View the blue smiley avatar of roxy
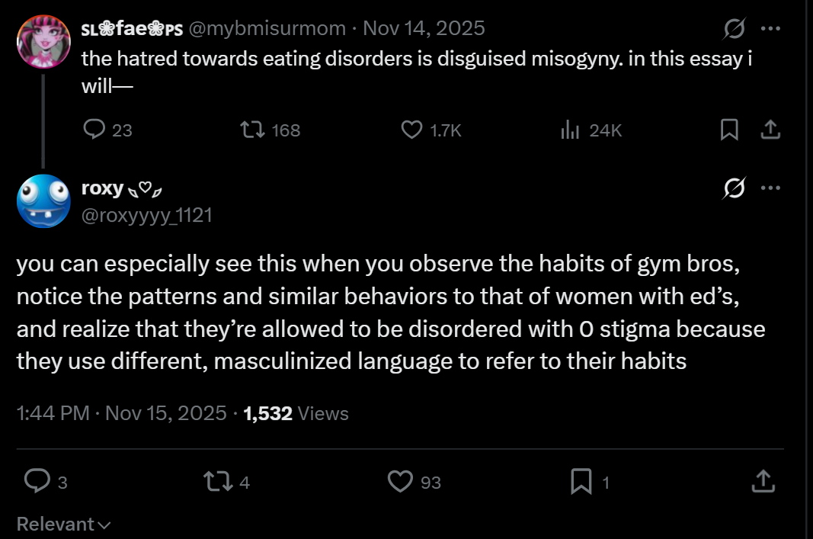Viewport: 813px width, 539px height. (x=43, y=201)
